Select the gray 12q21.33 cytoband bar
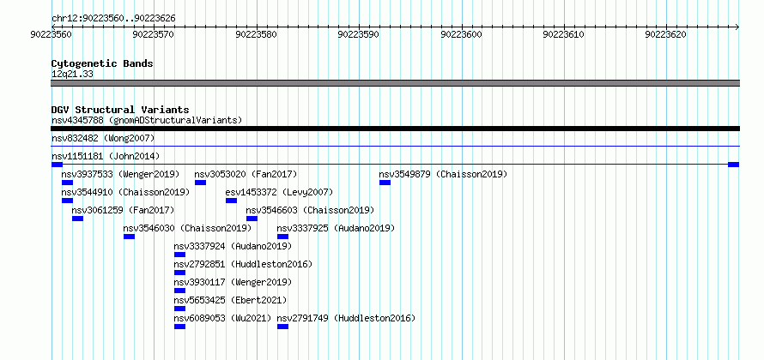 click(395, 83)
